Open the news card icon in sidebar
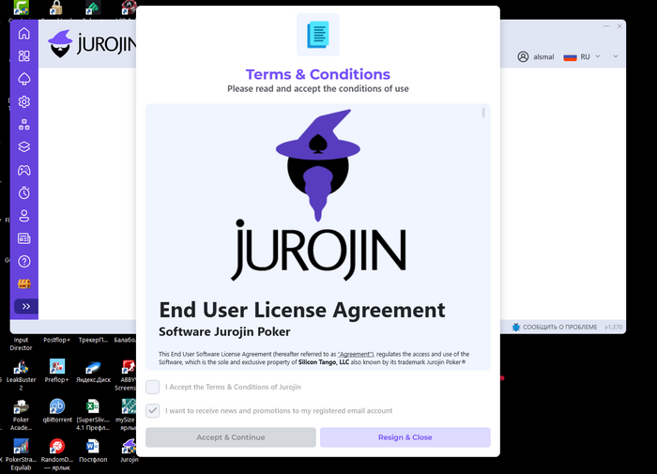657x474 pixels. point(23,238)
